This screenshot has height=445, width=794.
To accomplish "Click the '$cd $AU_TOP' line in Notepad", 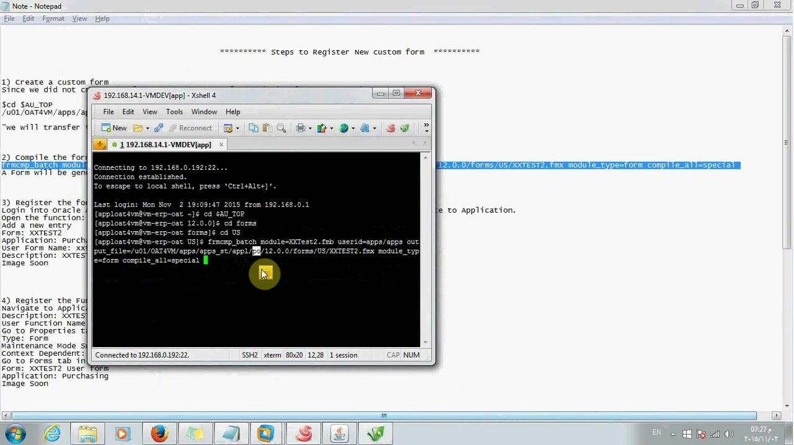I will click(27, 105).
